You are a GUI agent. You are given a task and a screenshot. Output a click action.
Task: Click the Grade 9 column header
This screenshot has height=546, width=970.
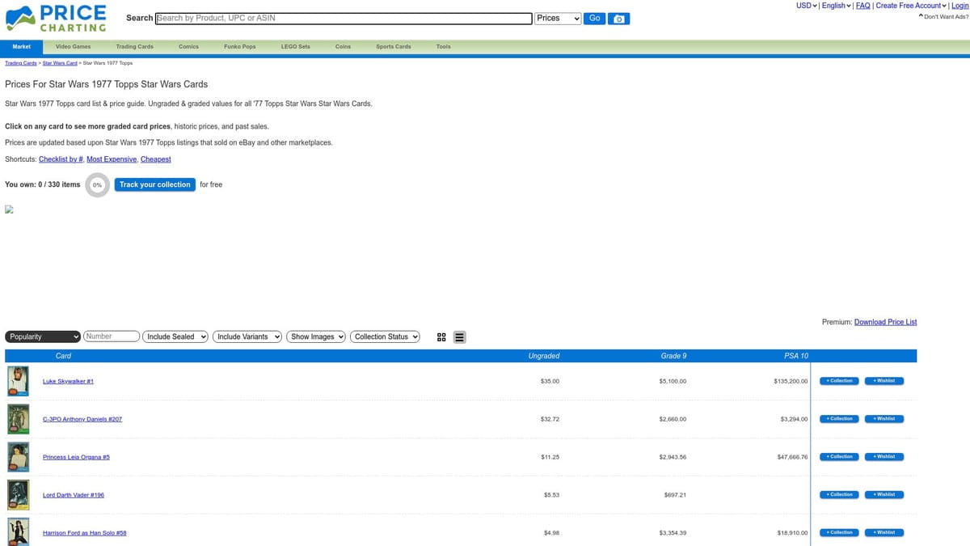(673, 356)
